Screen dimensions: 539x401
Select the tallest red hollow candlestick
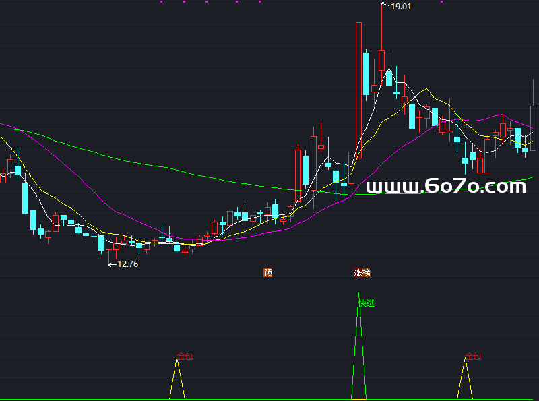[358, 91]
